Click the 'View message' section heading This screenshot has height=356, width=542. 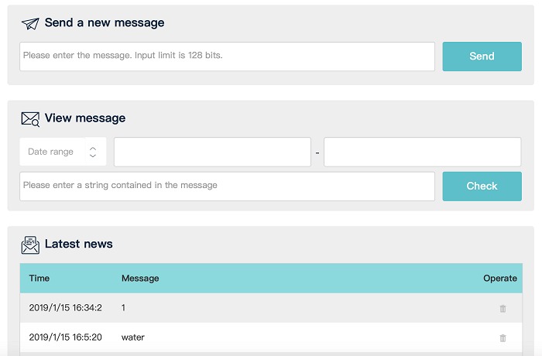tap(85, 118)
